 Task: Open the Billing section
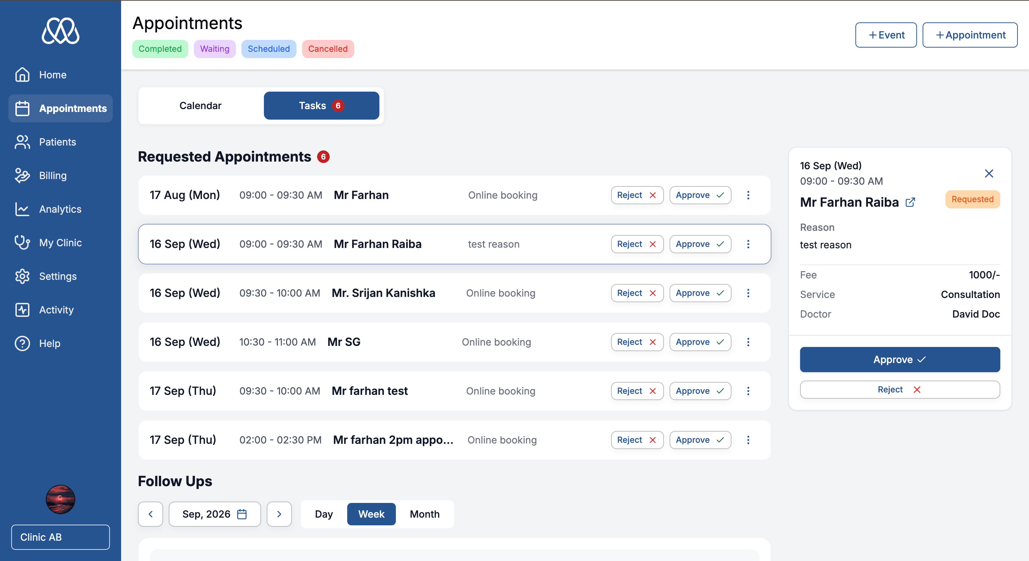pos(60,175)
